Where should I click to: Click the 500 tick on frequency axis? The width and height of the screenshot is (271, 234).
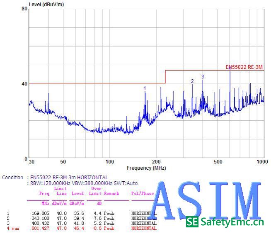point(218,162)
